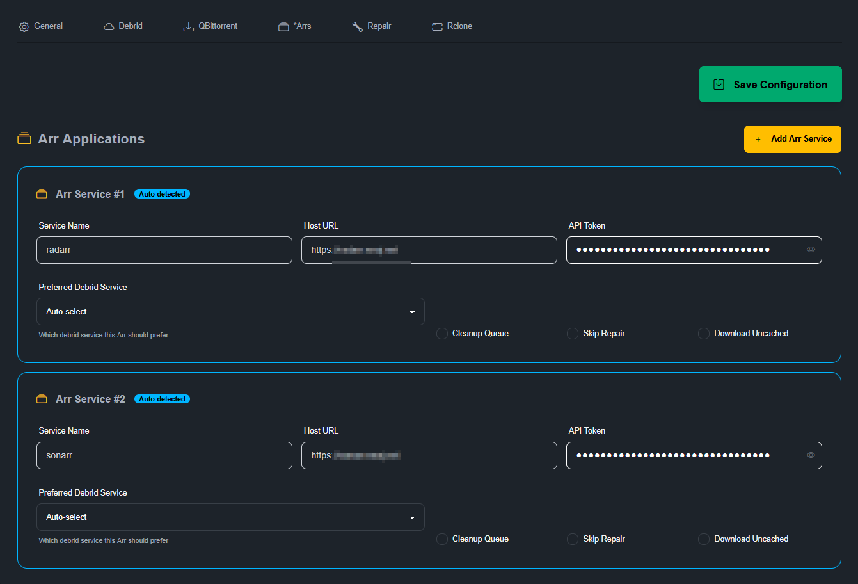Enable Skip Repair for Arr Service #2
The width and height of the screenshot is (858, 584).
point(573,539)
